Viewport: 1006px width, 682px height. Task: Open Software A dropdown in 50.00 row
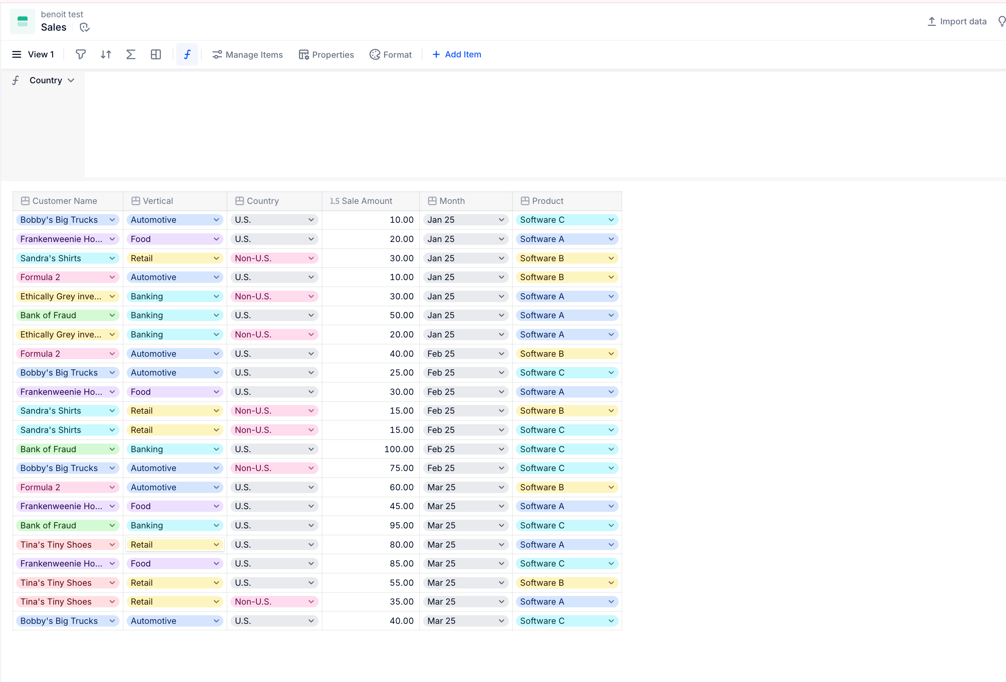(567, 315)
